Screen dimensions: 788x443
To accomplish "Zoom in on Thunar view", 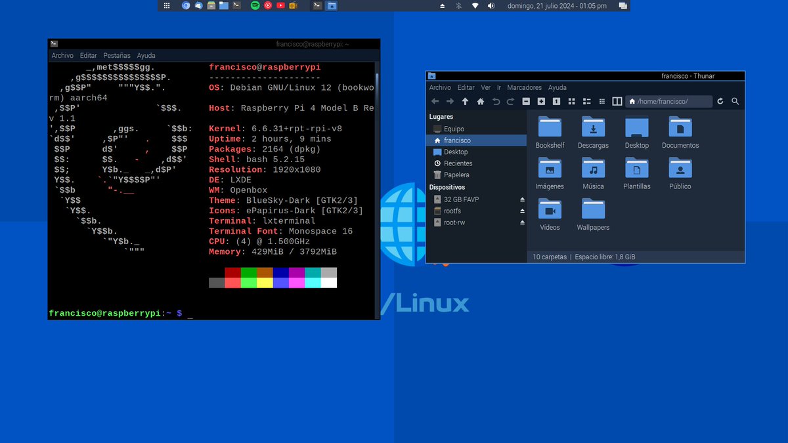I will [541, 102].
